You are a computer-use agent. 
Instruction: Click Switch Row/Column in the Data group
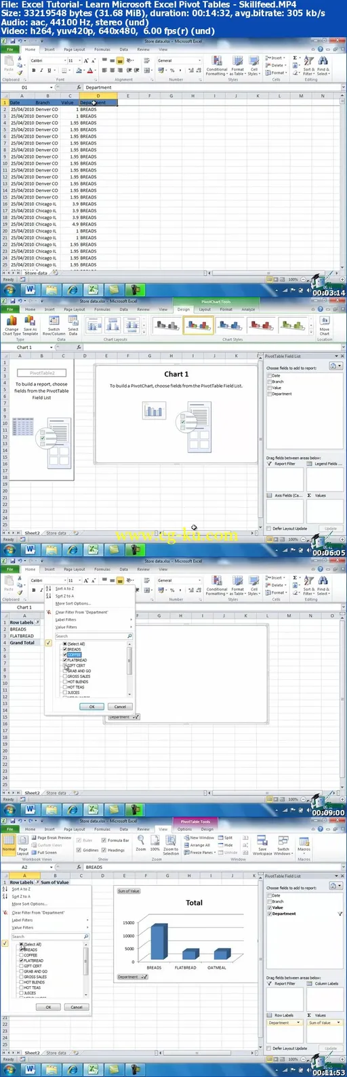pyautogui.click(x=54, y=325)
